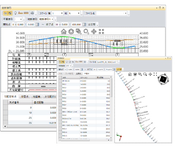
Task: Click 名称 column header in station table
Action: click(x=71, y=77)
